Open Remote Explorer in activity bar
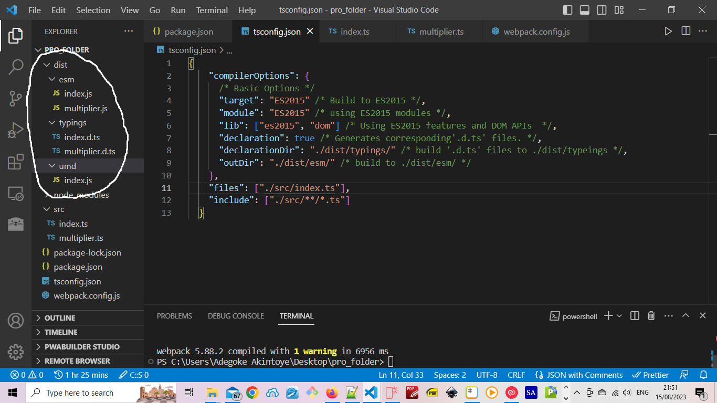The image size is (717, 403). [16, 194]
